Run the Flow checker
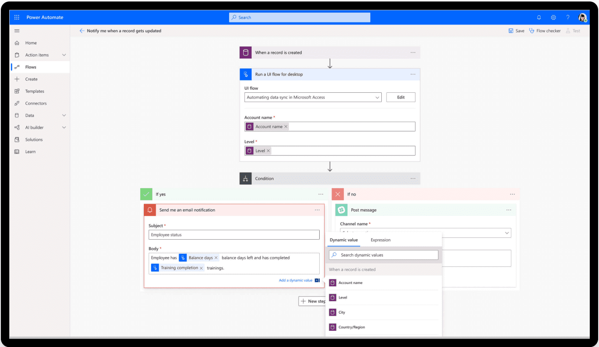Viewport: 599px width, 347px height. 545,31
